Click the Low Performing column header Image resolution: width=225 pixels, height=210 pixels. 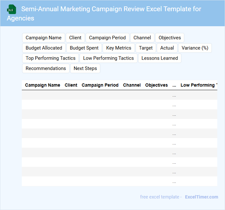pyautogui.click(x=198, y=85)
